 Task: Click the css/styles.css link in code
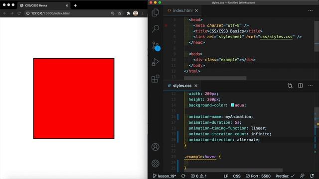(276, 37)
